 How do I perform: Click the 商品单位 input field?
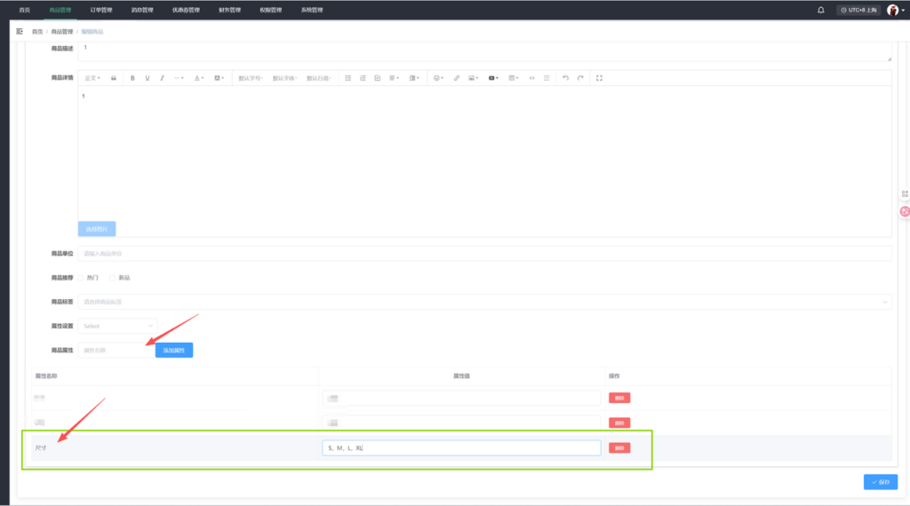coord(484,254)
